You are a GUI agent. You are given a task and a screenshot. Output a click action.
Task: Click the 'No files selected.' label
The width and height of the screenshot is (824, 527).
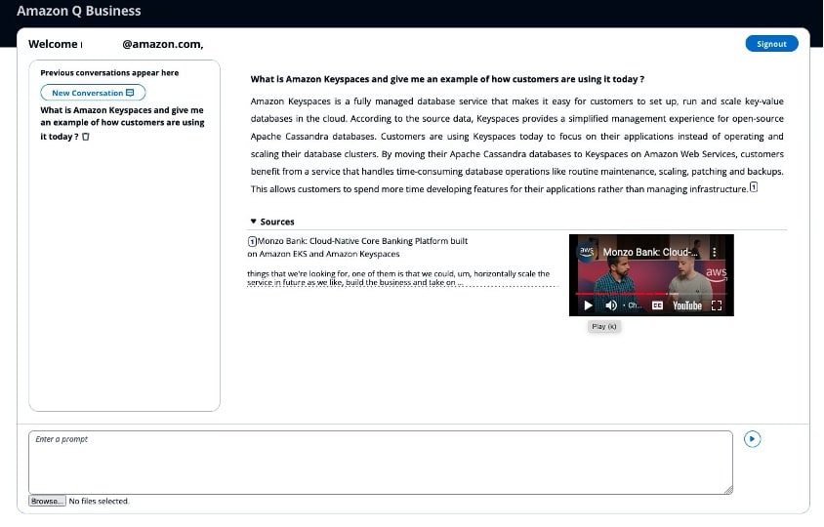pos(99,502)
